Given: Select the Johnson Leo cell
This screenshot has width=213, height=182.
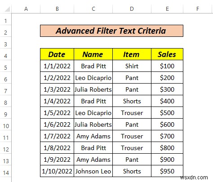Looking at the screenshot, I should tap(93, 171).
